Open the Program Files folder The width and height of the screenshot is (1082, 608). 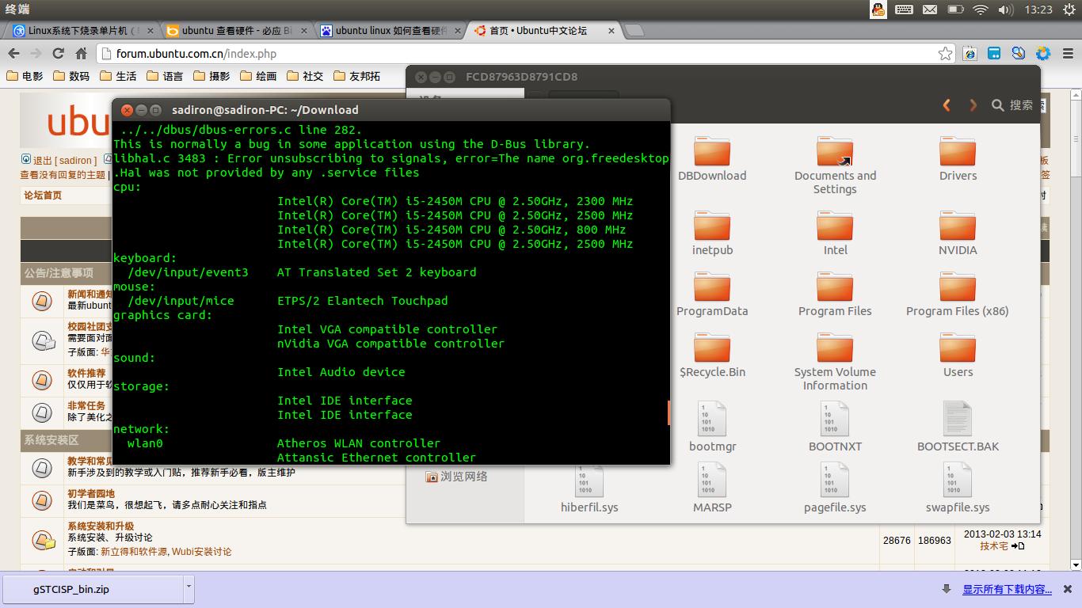click(835, 294)
